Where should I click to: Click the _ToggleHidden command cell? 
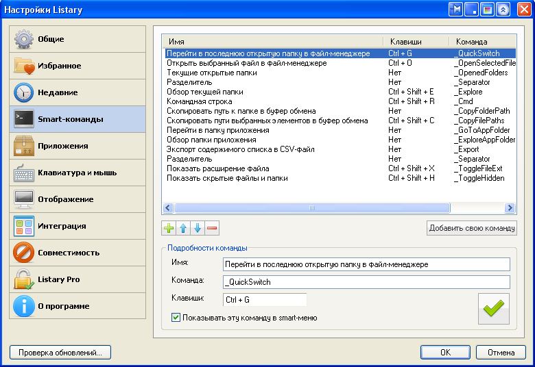pos(479,178)
